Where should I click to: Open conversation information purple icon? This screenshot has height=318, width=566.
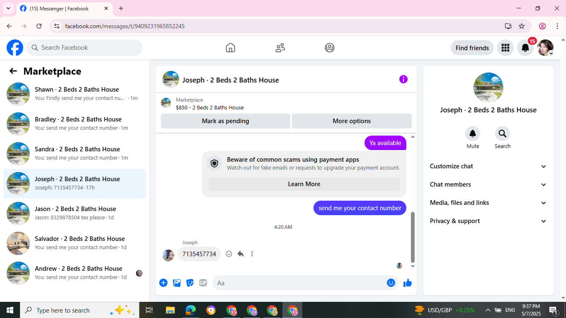[x=403, y=79]
